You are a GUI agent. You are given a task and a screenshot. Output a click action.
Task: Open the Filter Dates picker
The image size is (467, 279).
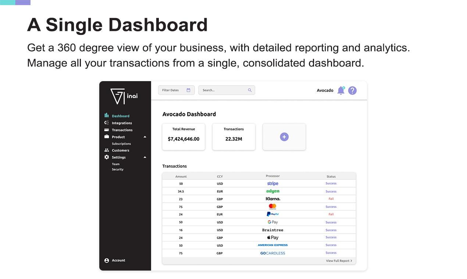pos(177,90)
